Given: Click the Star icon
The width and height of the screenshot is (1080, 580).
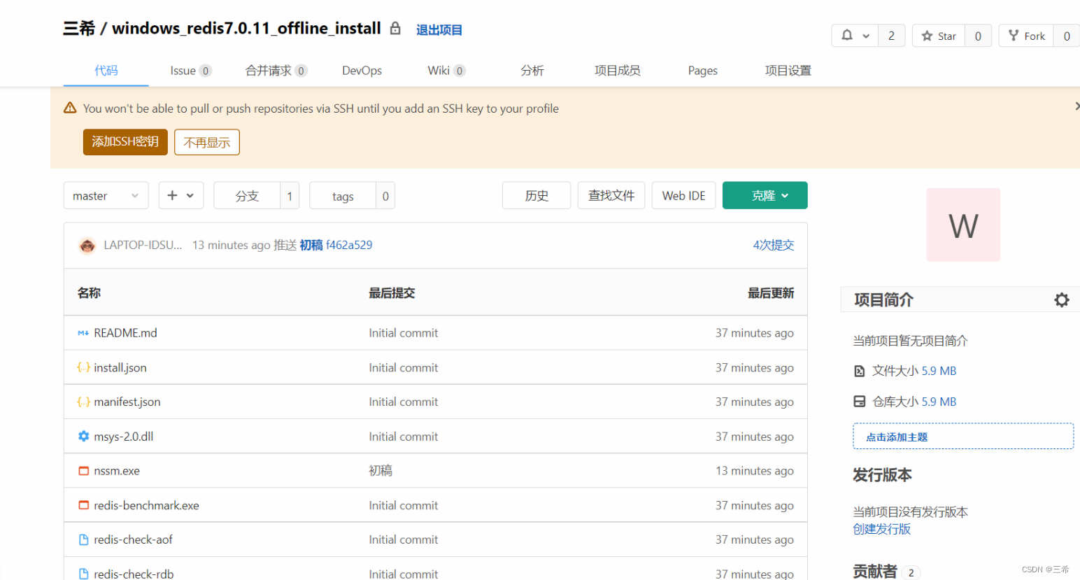Looking at the screenshot, I should click(928, 35).
